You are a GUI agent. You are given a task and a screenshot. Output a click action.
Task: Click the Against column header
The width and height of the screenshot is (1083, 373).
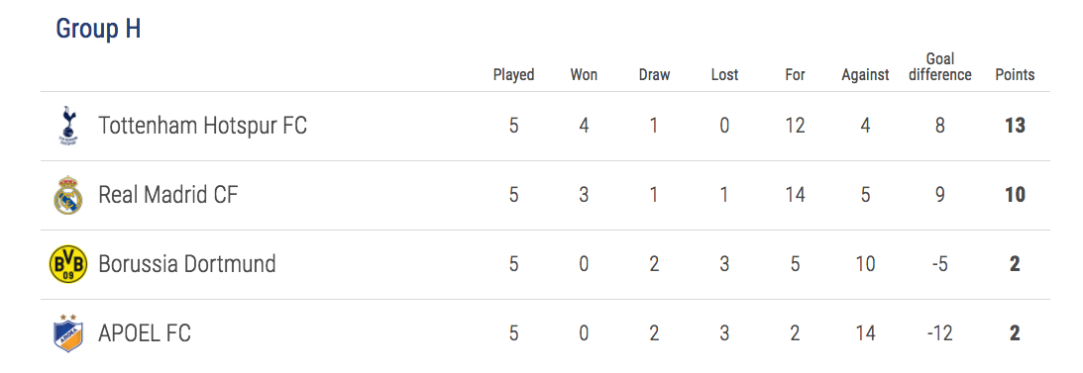tap(865, 75)
